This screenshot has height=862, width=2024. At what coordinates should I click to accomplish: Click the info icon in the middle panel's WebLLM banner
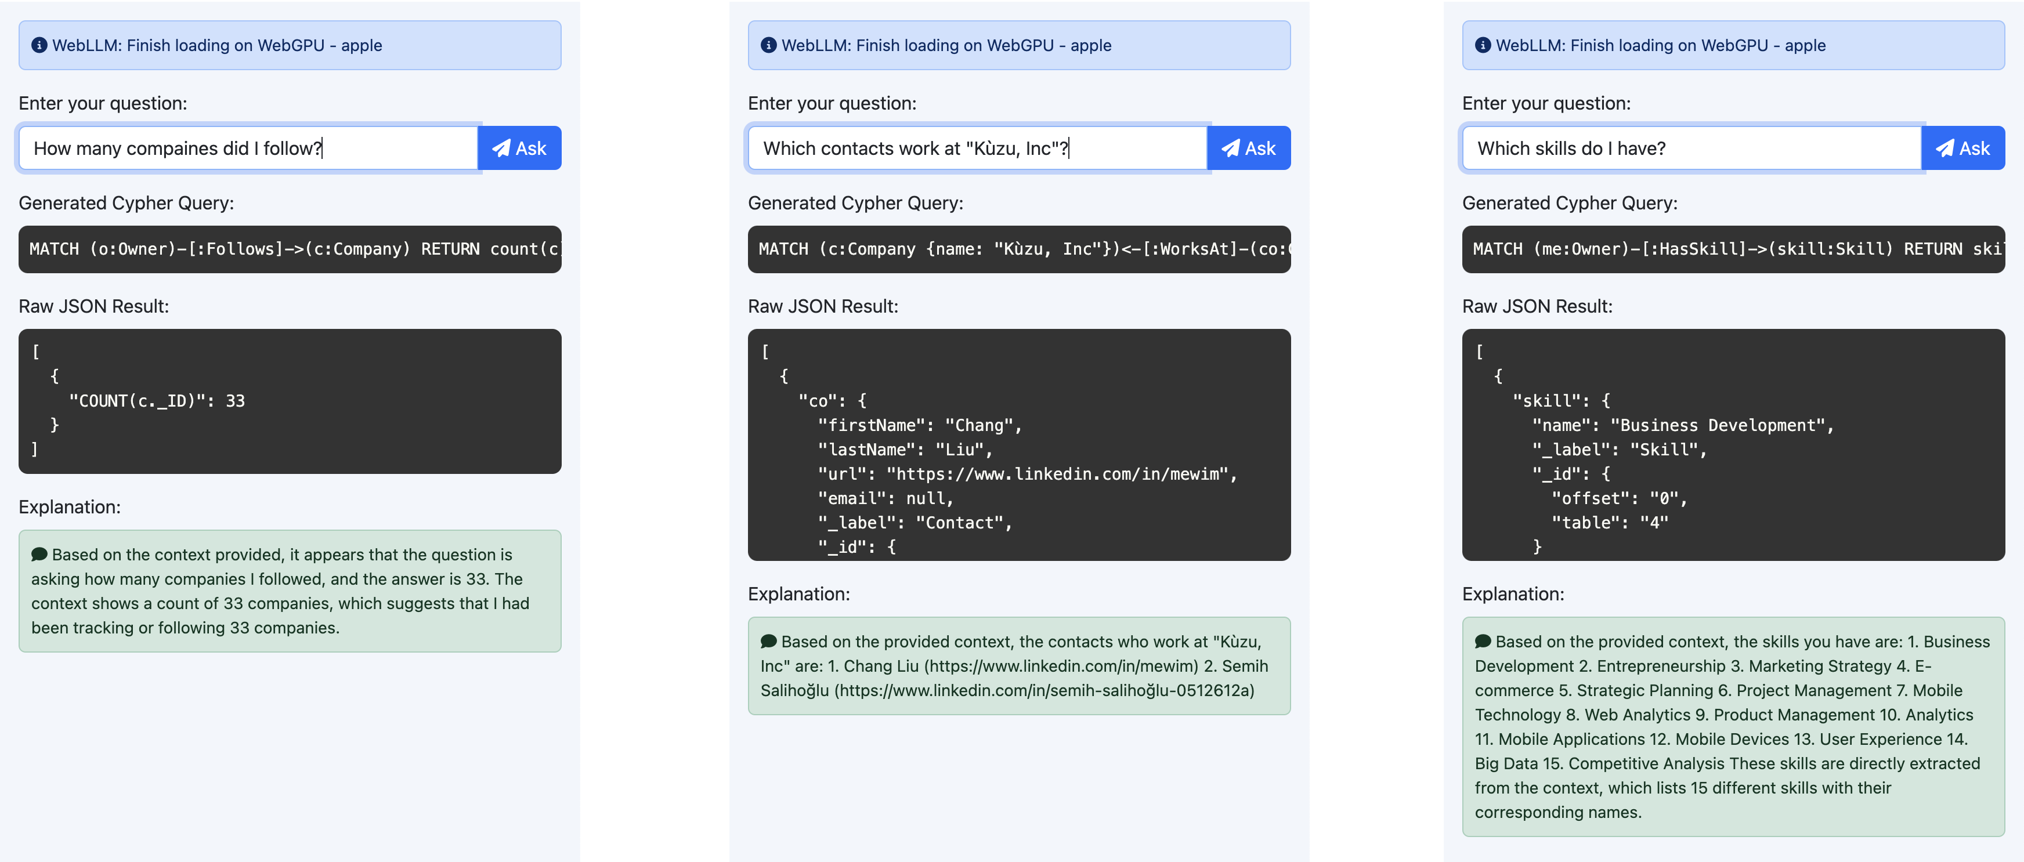(x=768, y=46)
